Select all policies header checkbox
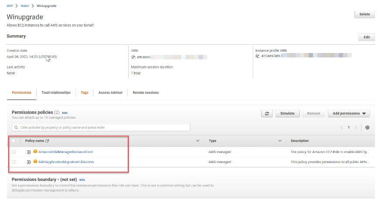 tap(14, 141)
